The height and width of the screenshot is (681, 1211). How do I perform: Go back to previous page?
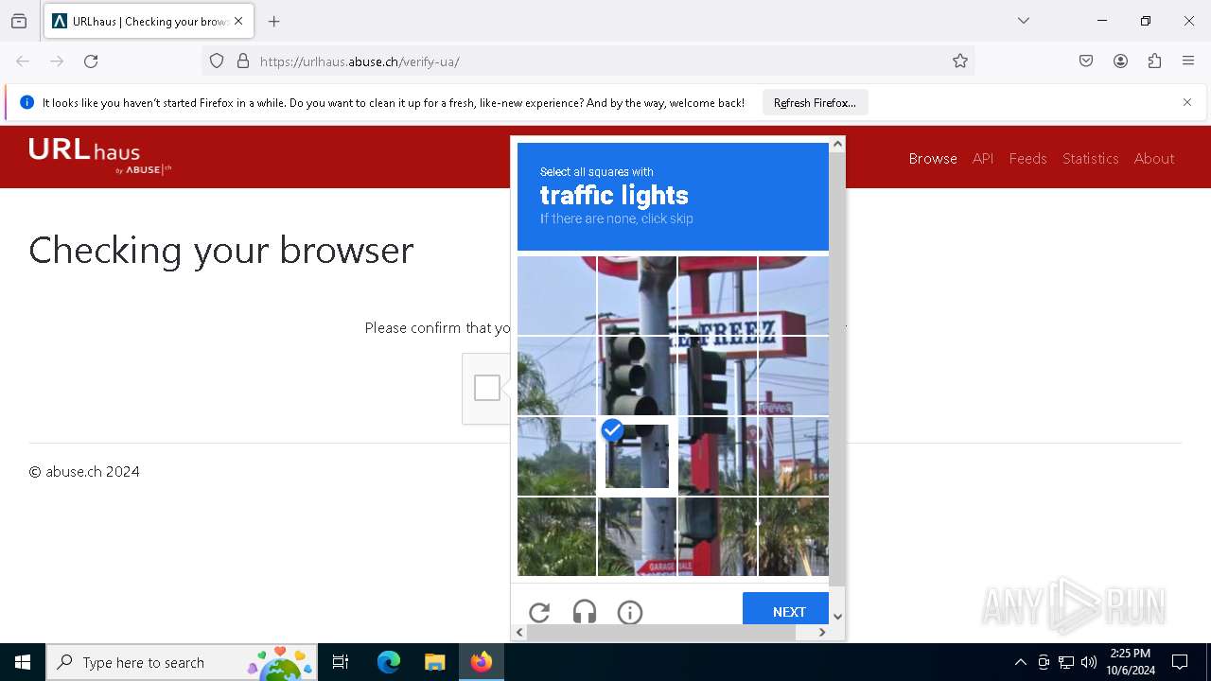(23, 61)
